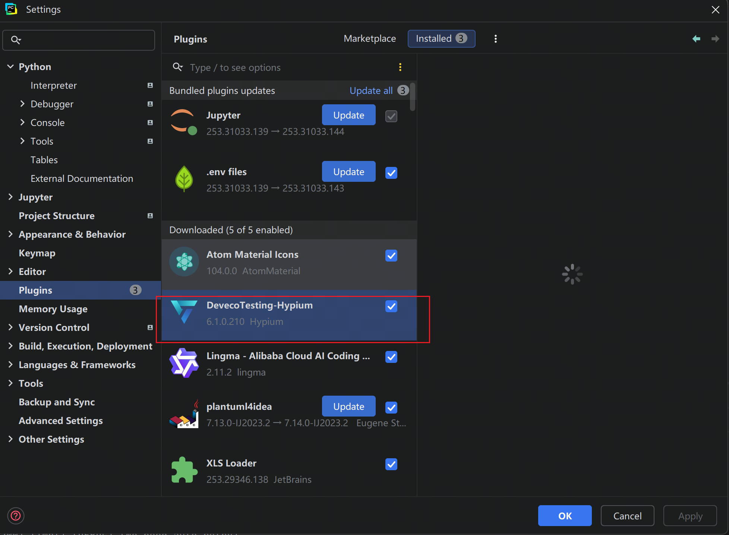Click the DevecoTesting-Hypium plugin logo
This screenshot has height=535, width=729.
[x=184, y=312]
